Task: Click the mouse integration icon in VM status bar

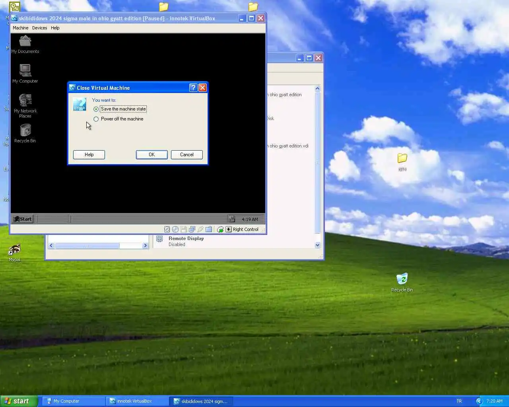Action: point(220,229)
